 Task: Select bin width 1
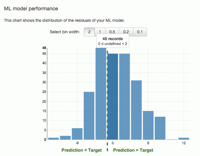click(100, 32)
